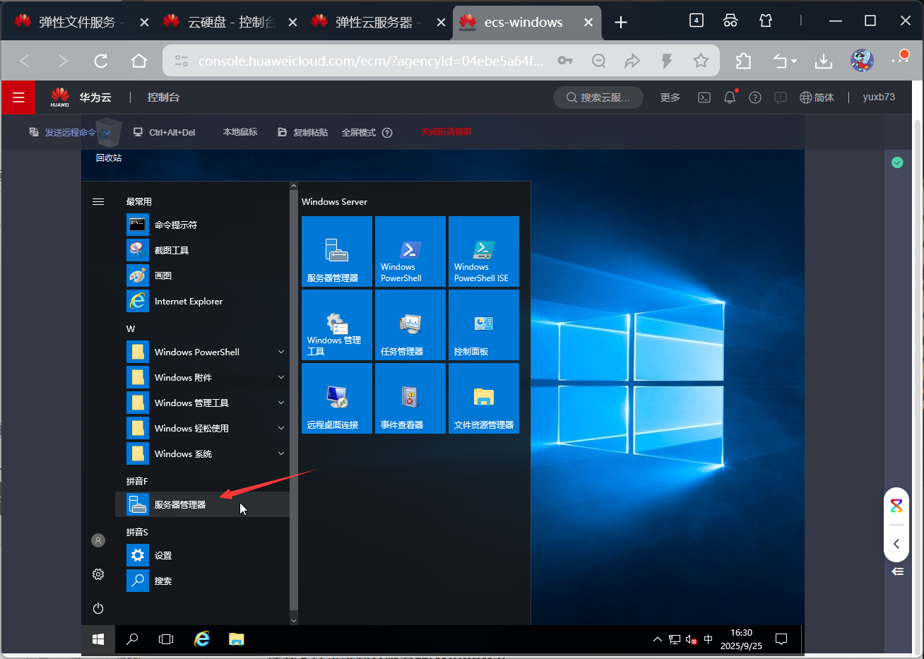The height and width of the screenshot is (659, 924).
Task: Click the 搜索云服 search field
Action: tap(598, 97)
